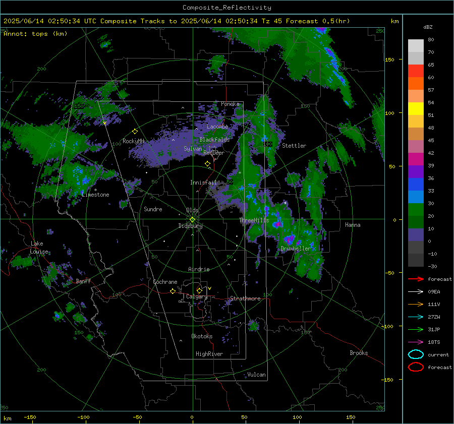Screen dimensions: 454x424
Task: Click the 'current' legend text
Action: click(x=438, y=355)
